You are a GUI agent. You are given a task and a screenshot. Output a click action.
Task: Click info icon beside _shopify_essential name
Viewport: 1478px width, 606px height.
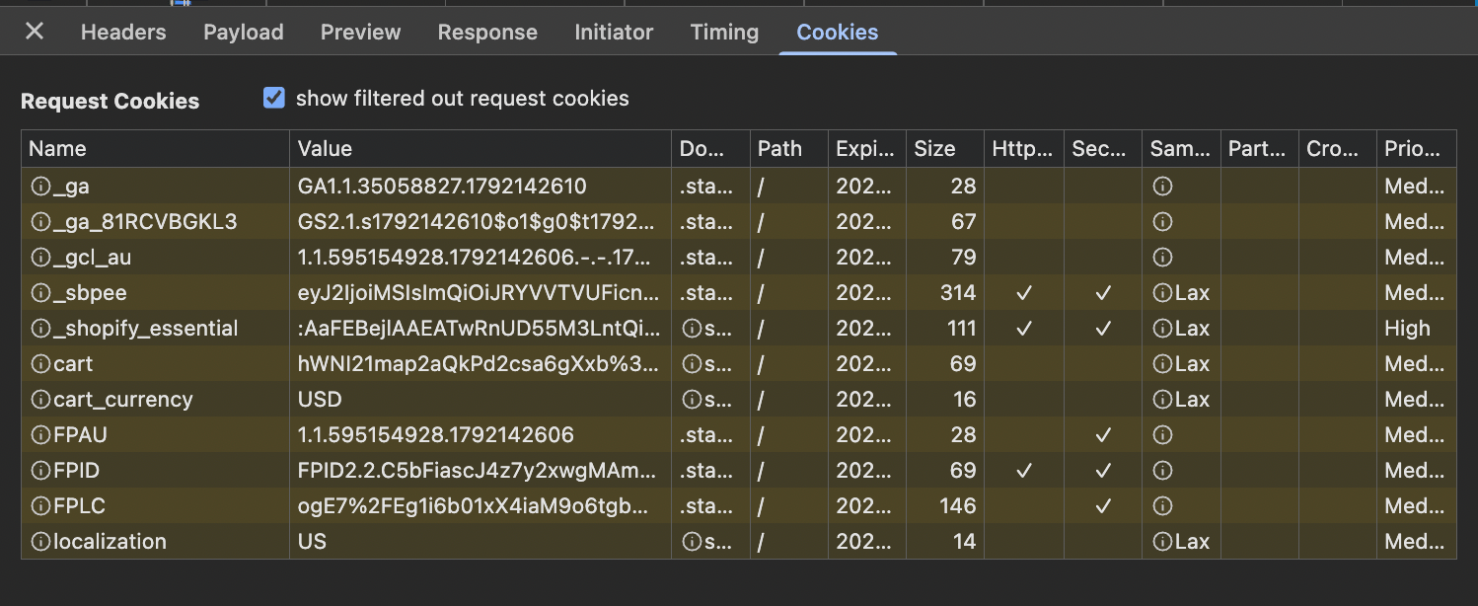point(40,328)
